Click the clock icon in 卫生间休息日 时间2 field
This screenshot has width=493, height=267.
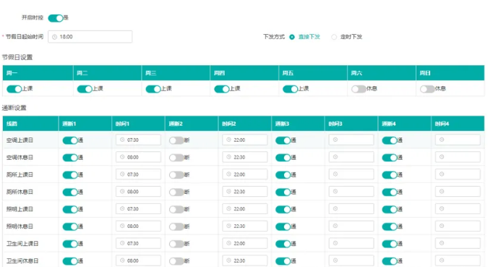[x=228, y=260]
